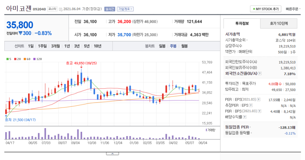The height and width of the screenshot is (160, 305).
Task: Click the 코스닥 market badge
Action: tap(52, 9)
